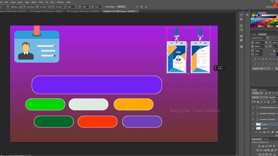Add a Vibrance adjustment
The height and width of the screenshot is (156, 278).
pyautogui.click(x=274, y=146)
